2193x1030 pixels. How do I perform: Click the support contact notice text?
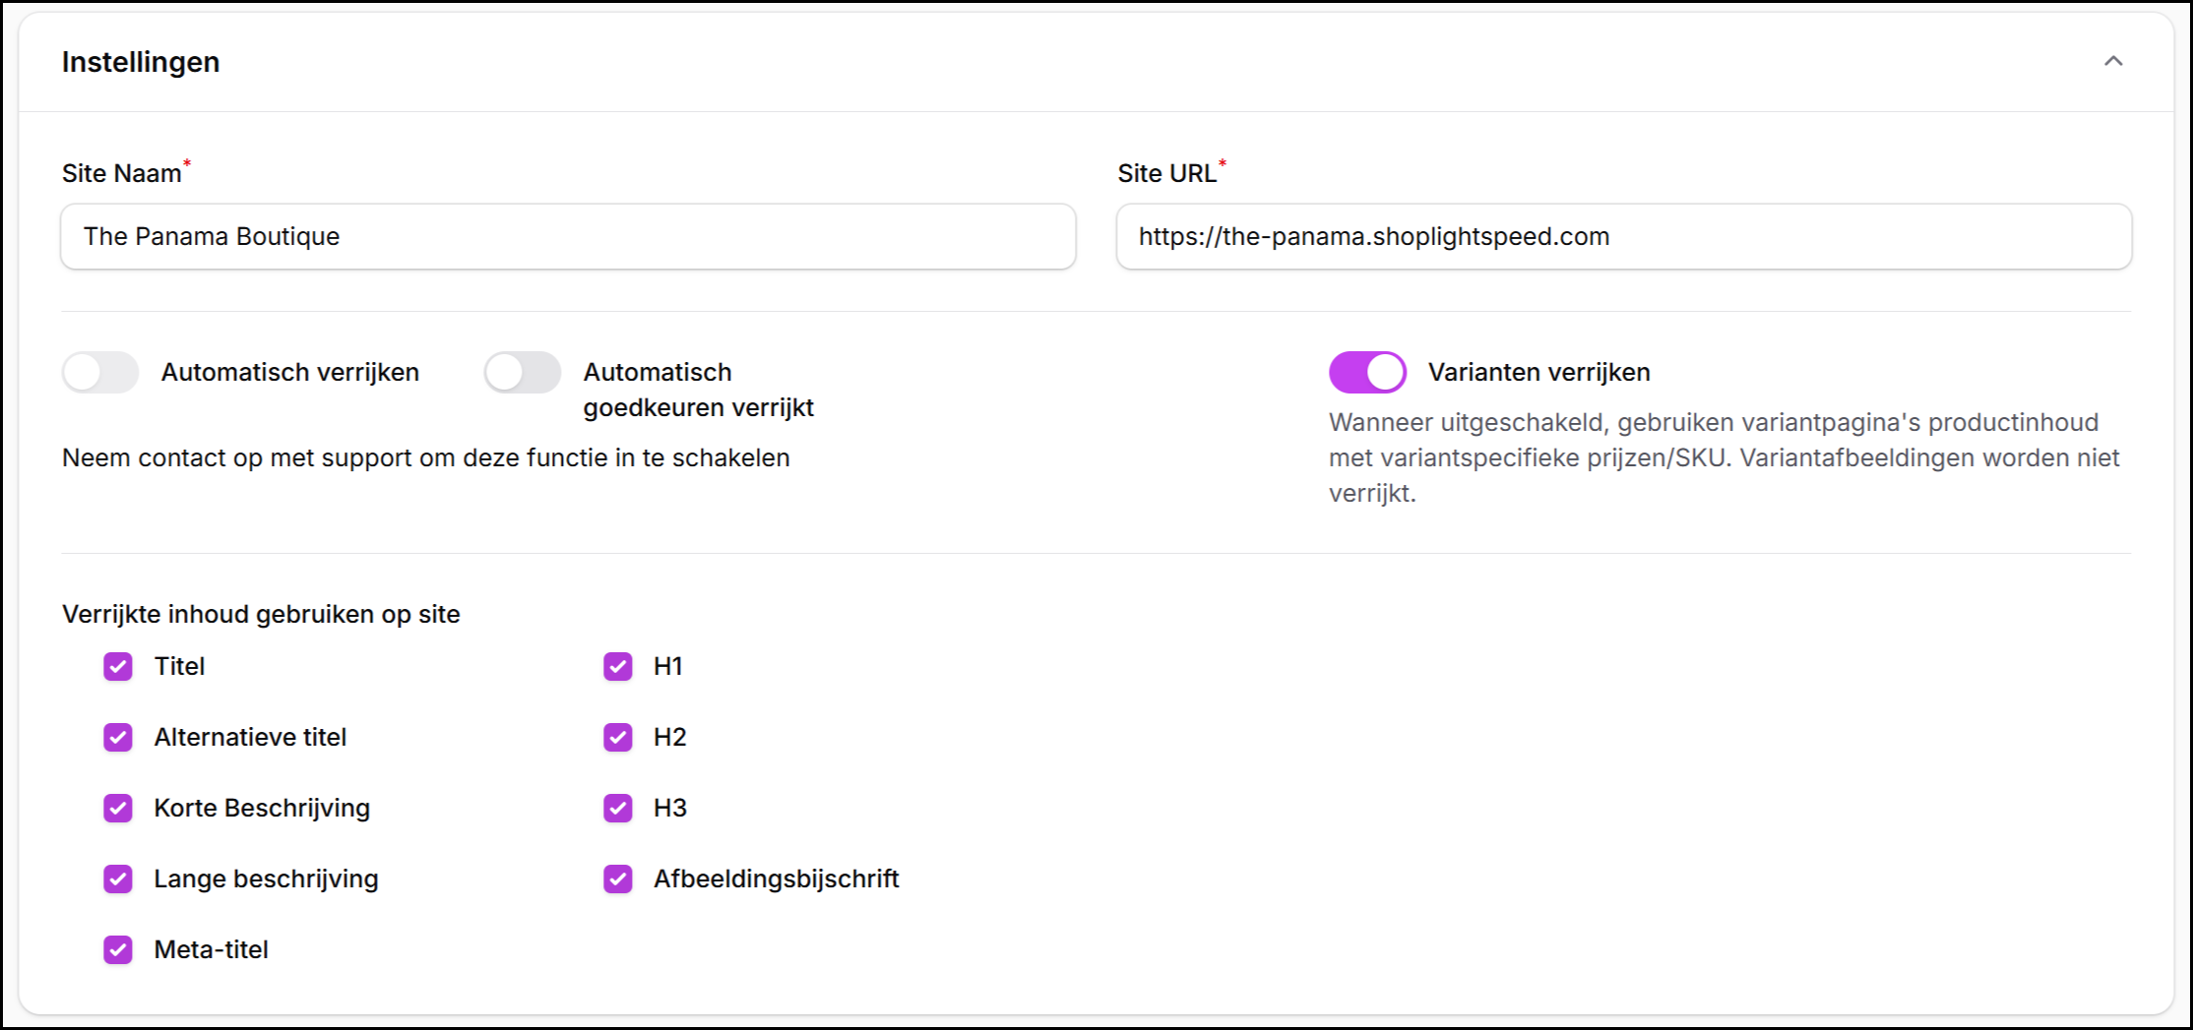pyautogui.click(x=425, y=458)
